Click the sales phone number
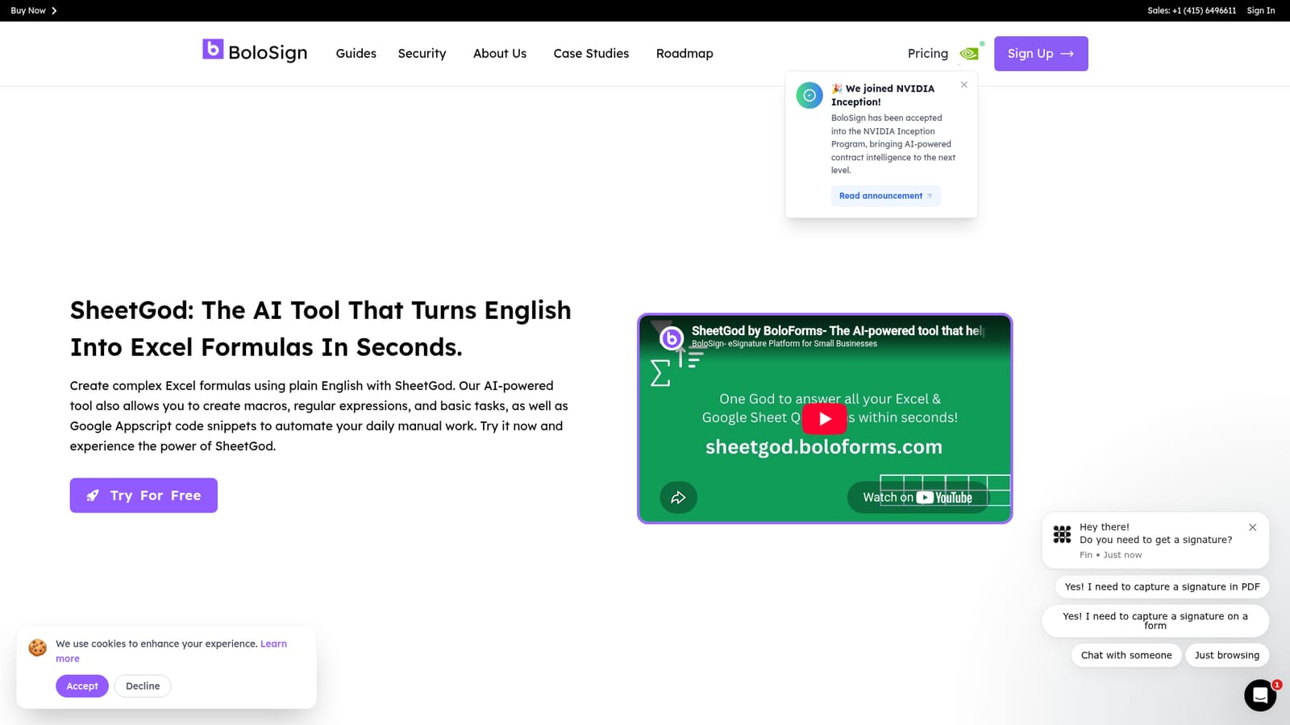 coord(1192,10)
